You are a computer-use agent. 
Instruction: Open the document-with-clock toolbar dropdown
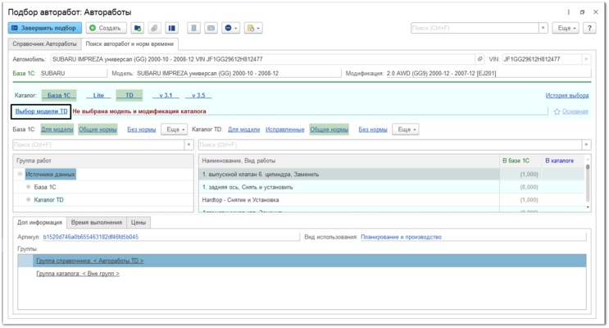pyautogui.click(x=253, y=28)
